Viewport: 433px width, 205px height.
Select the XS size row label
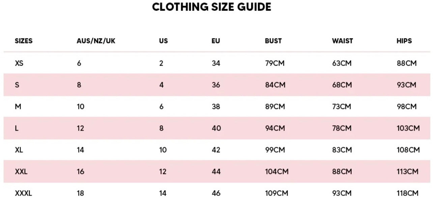pyautogui.click(x=19, y=63)
